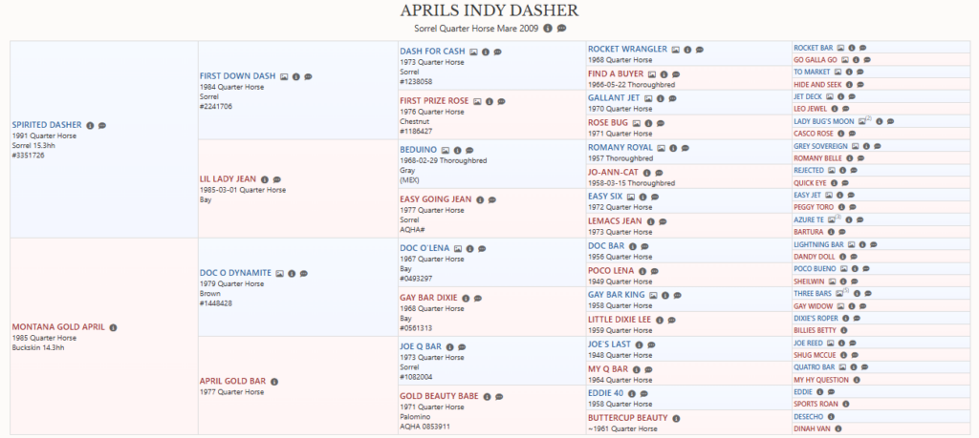
Task: Follow the Joe's Last link
Action: click(x=609, y=344)
